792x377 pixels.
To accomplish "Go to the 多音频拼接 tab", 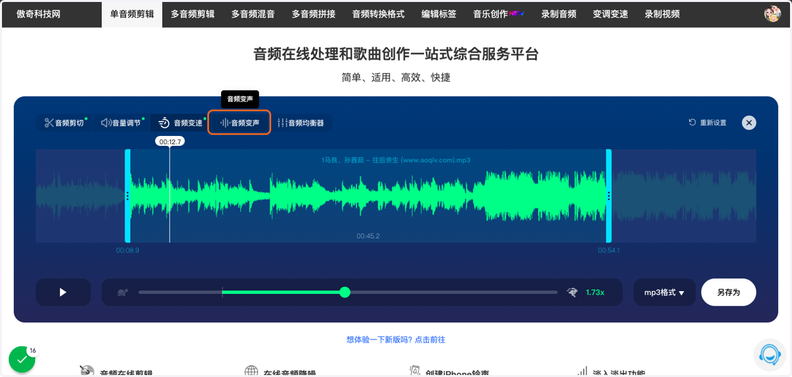I will tap(313, 14).
